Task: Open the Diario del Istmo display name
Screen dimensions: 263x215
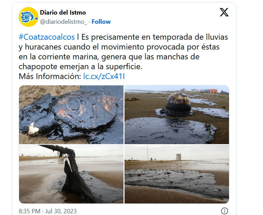Action: coord(63,13)
